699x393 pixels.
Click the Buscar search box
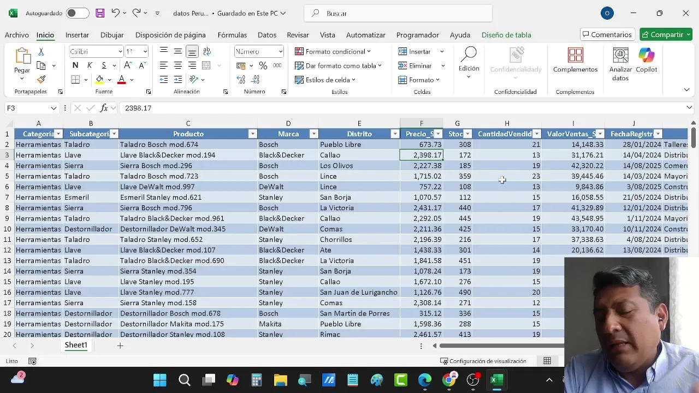(x=398, y=13)
